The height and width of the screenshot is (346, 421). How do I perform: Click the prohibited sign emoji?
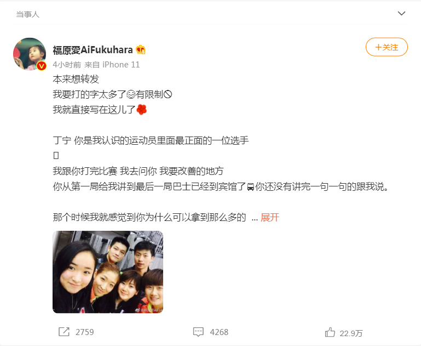point(168,94)
